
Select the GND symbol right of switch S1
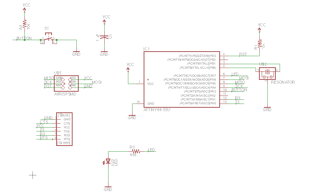pyautogui.click(x=76, y=53)
